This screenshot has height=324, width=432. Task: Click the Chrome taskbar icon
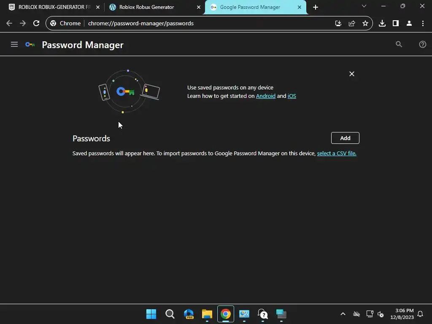(226, 314)
